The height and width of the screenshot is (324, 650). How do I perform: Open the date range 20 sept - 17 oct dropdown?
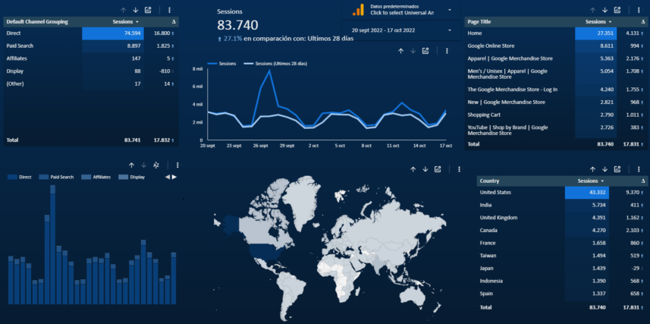403,30
